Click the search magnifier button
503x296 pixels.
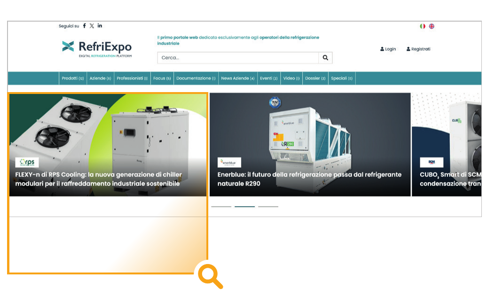point(325,58)
